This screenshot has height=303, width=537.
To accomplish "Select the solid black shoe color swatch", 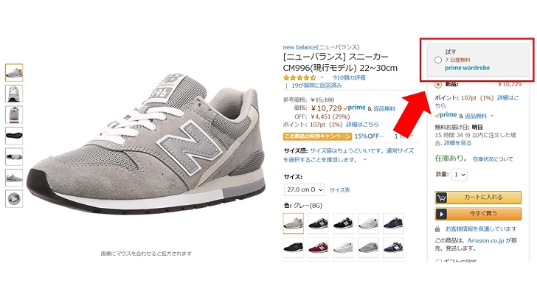I will click(x=293, y=247).
